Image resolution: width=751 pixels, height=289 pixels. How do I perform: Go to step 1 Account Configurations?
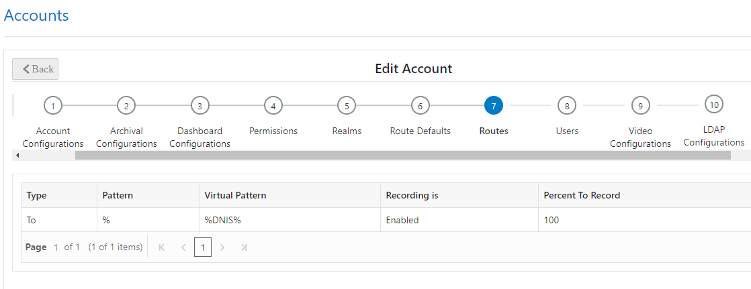pyautogui.click(x=53, y=105)
